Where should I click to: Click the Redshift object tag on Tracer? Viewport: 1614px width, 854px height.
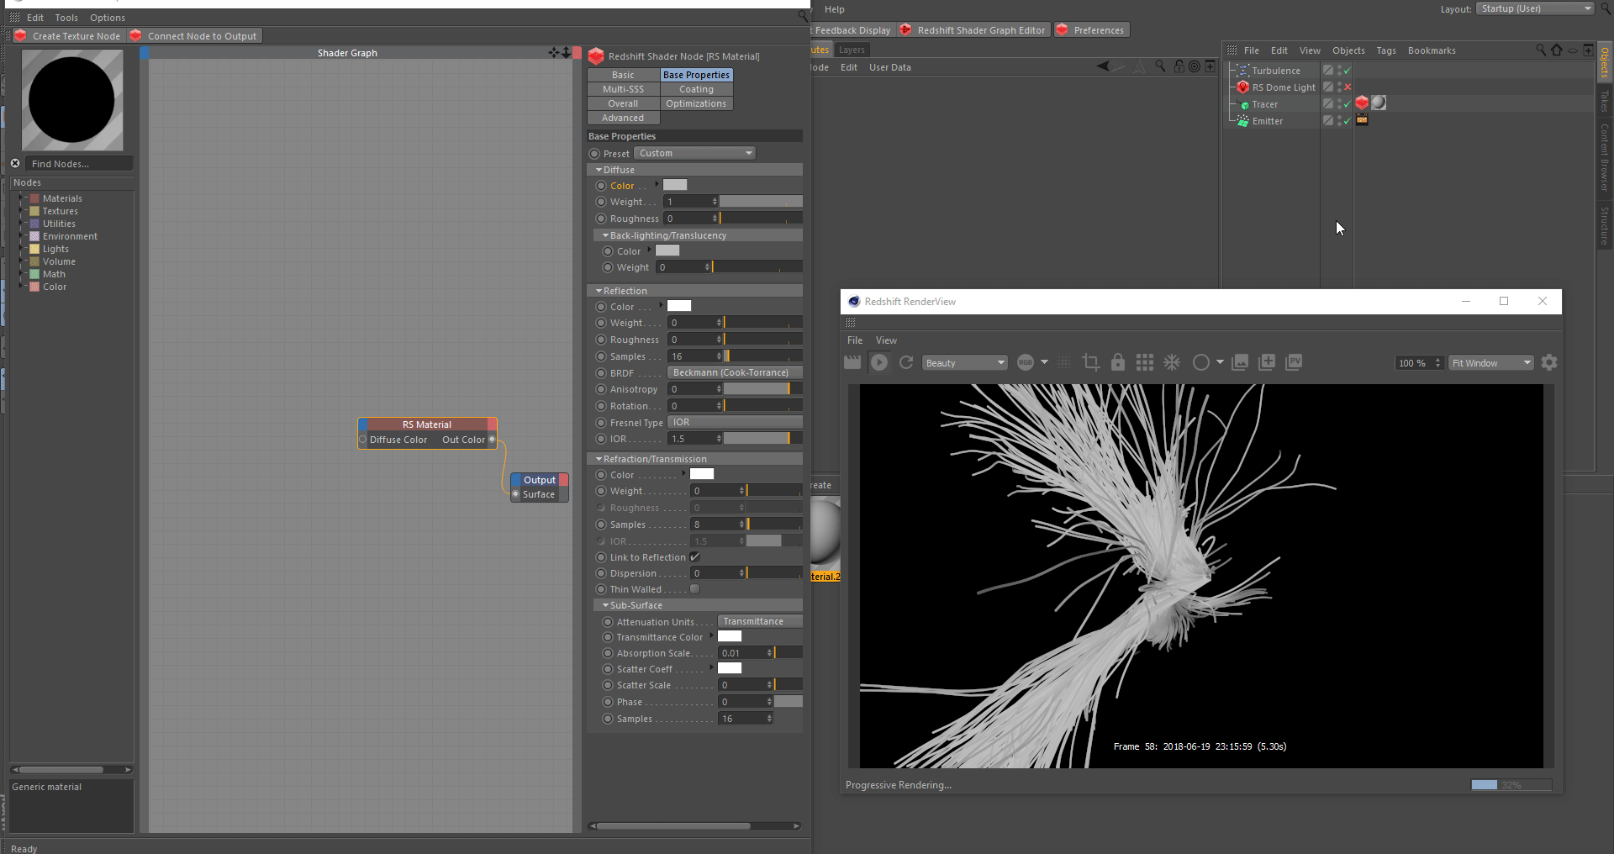click(1362, 103)
